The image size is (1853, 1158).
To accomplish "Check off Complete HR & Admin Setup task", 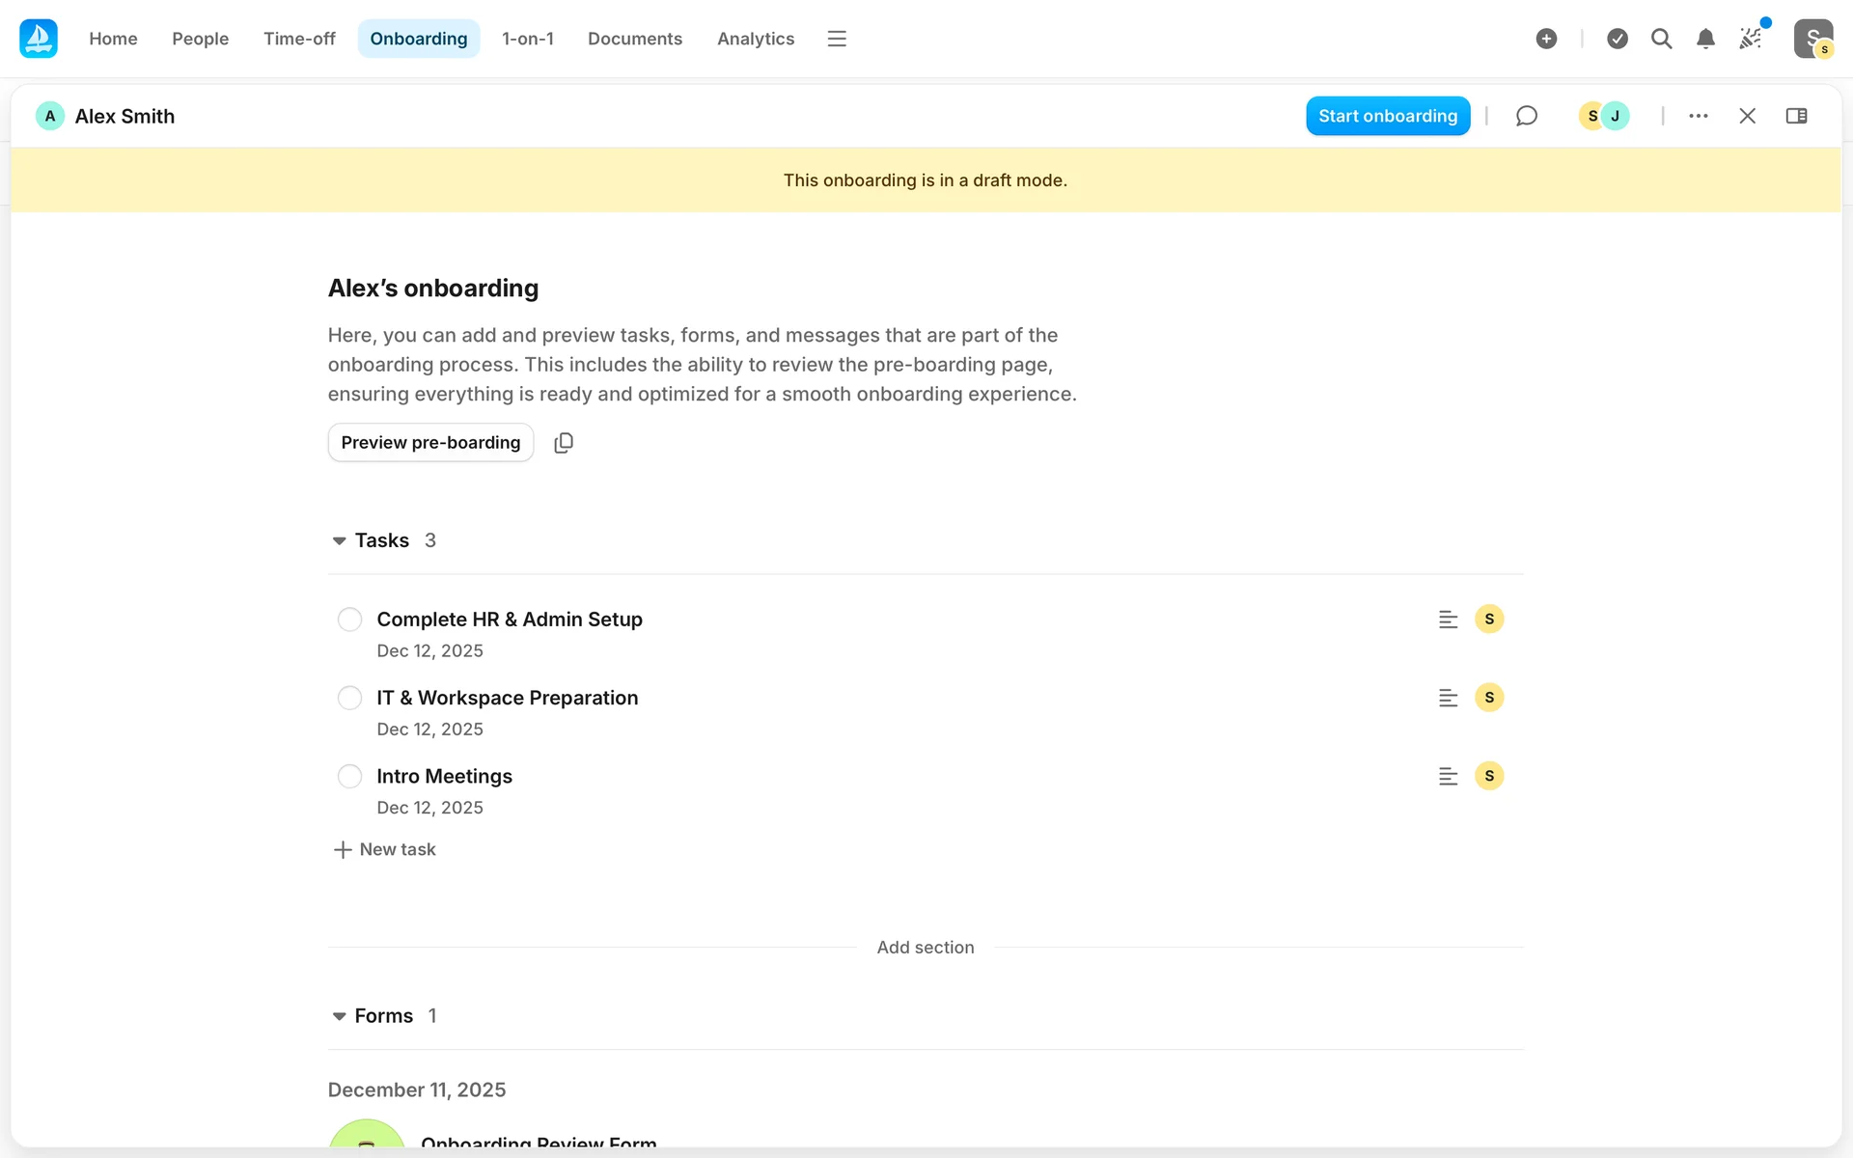I will tap(349, 620).
